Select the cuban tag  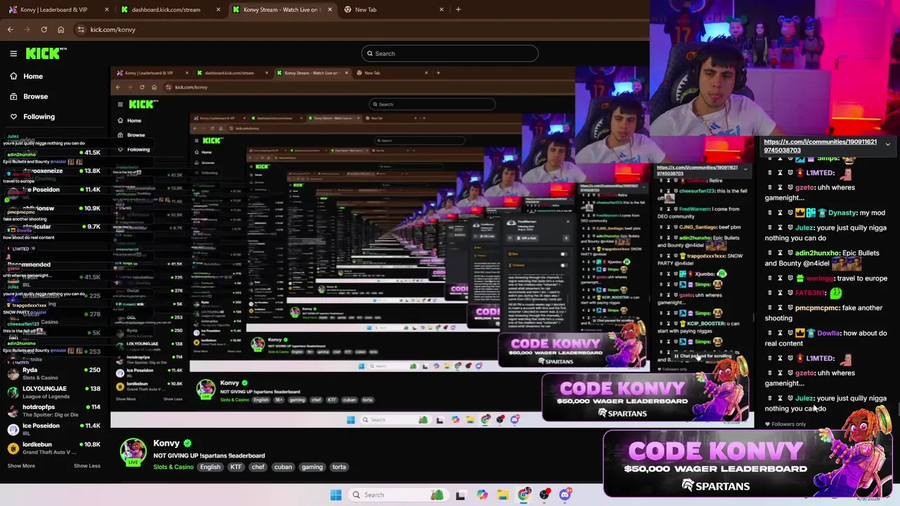283,467
